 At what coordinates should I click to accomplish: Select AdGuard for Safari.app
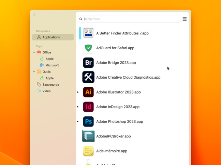(115, 48)
